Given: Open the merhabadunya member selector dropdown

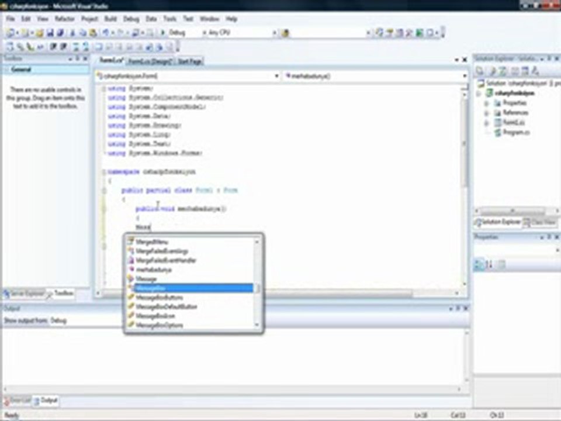Looking at the screenshot, I should [x=464, y=76].
